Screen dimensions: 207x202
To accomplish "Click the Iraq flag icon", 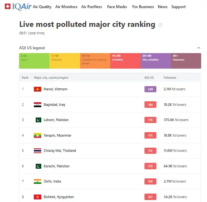I will tap(37, 105).
